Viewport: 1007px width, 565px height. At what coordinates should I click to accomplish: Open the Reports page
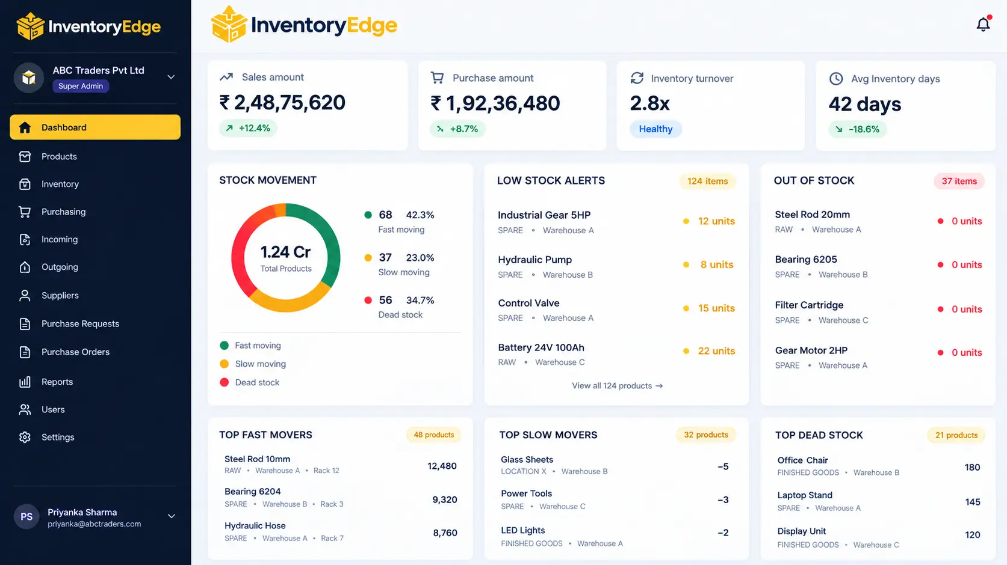(x=95, y=382)
